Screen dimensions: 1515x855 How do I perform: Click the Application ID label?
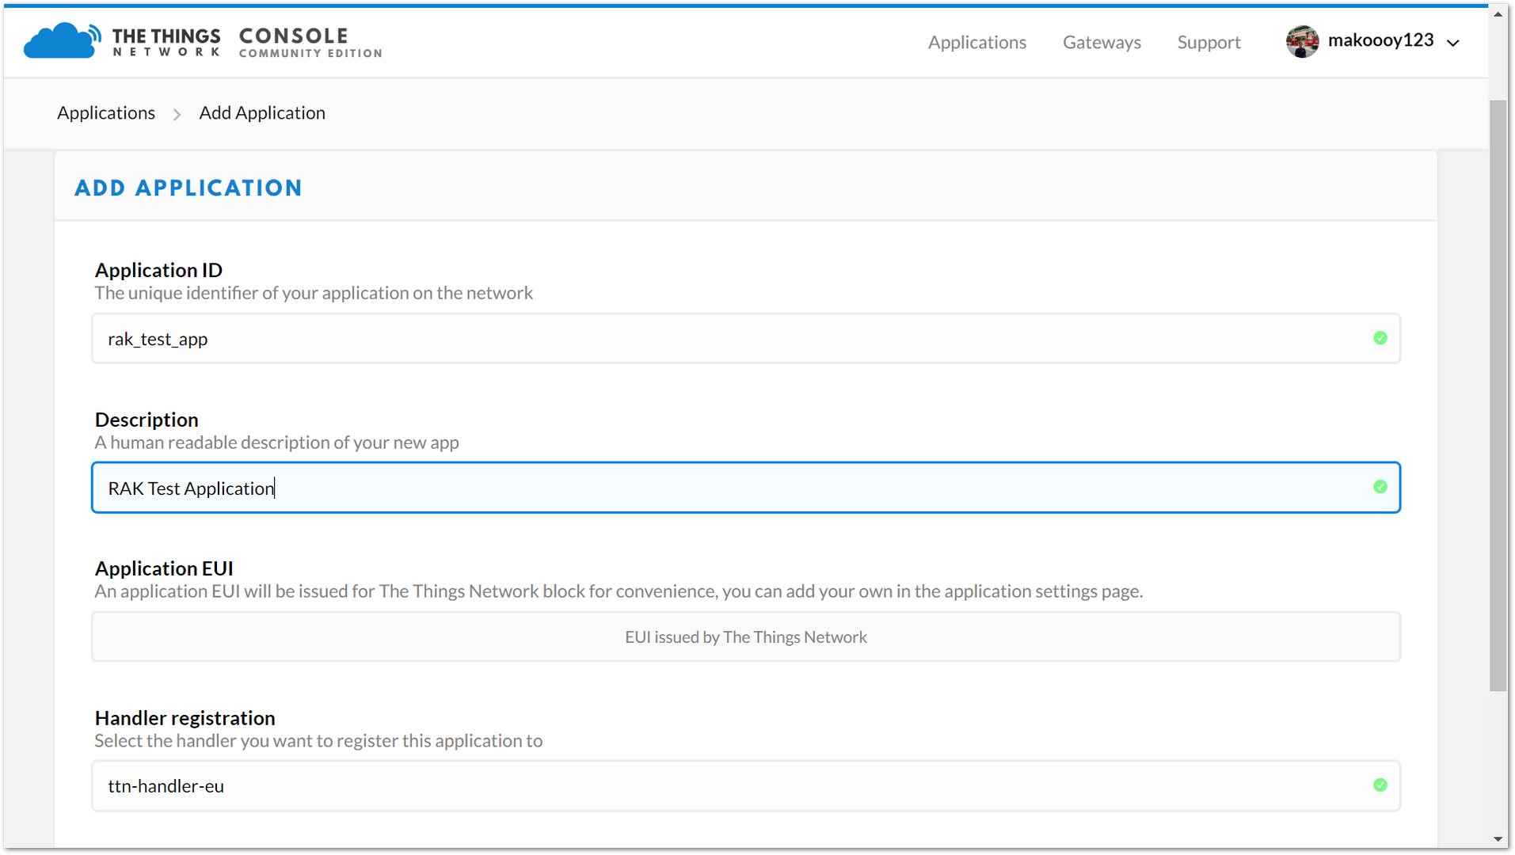point(158,270)
